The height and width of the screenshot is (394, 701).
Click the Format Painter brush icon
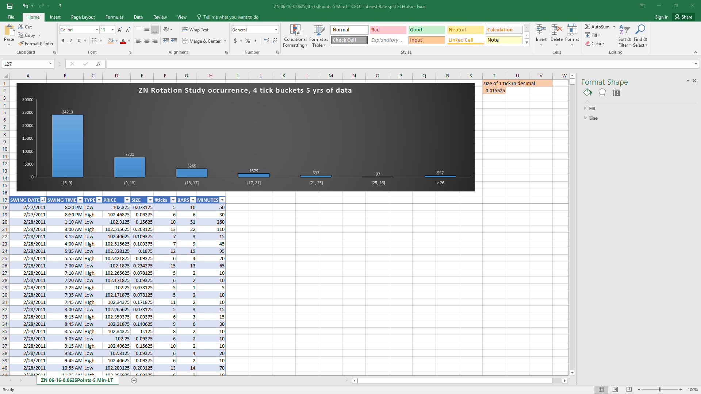(21, 43)
